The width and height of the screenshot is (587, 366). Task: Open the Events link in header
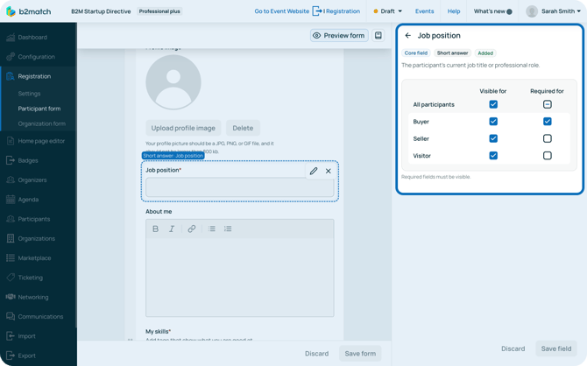tap(425, 11)
